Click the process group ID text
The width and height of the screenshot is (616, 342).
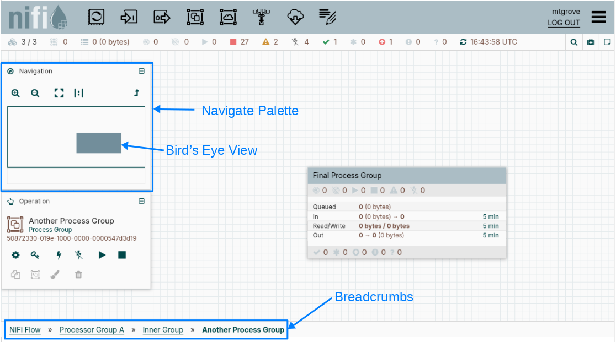72,238
